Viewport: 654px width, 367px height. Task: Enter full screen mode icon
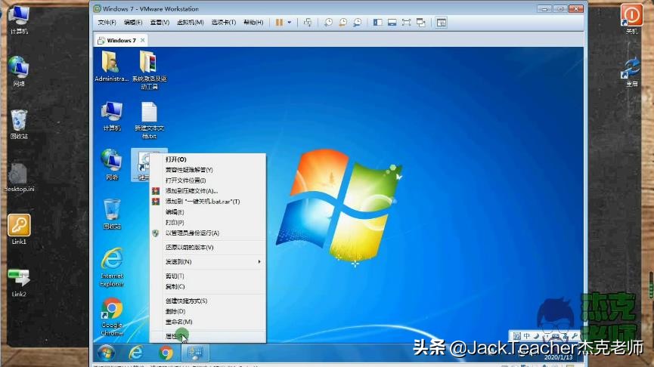(x=406, y=23)
